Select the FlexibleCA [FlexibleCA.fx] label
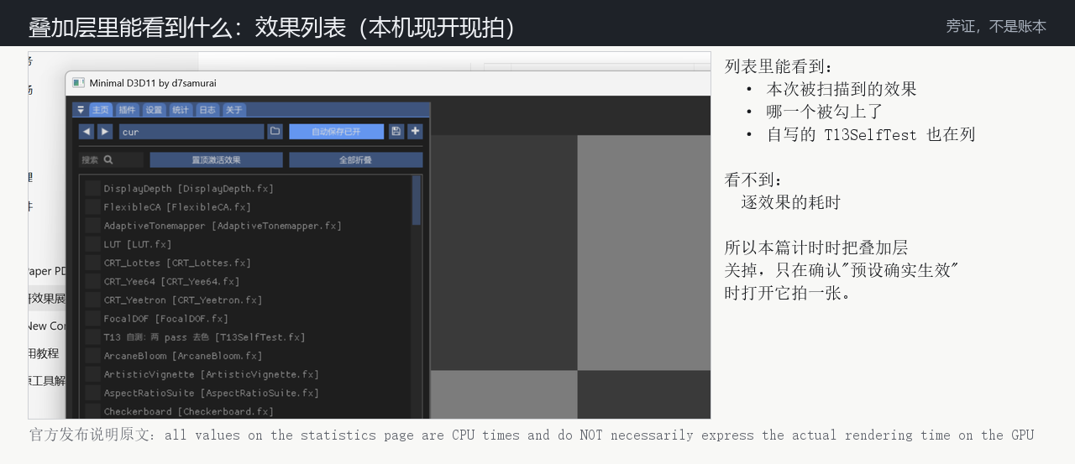1075x464 pixels. [177, 207]
